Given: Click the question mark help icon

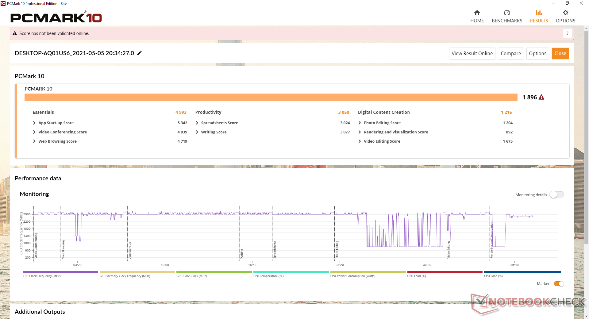Looking at the screenshot, I should pyautogui.click(x=567, y=33).
